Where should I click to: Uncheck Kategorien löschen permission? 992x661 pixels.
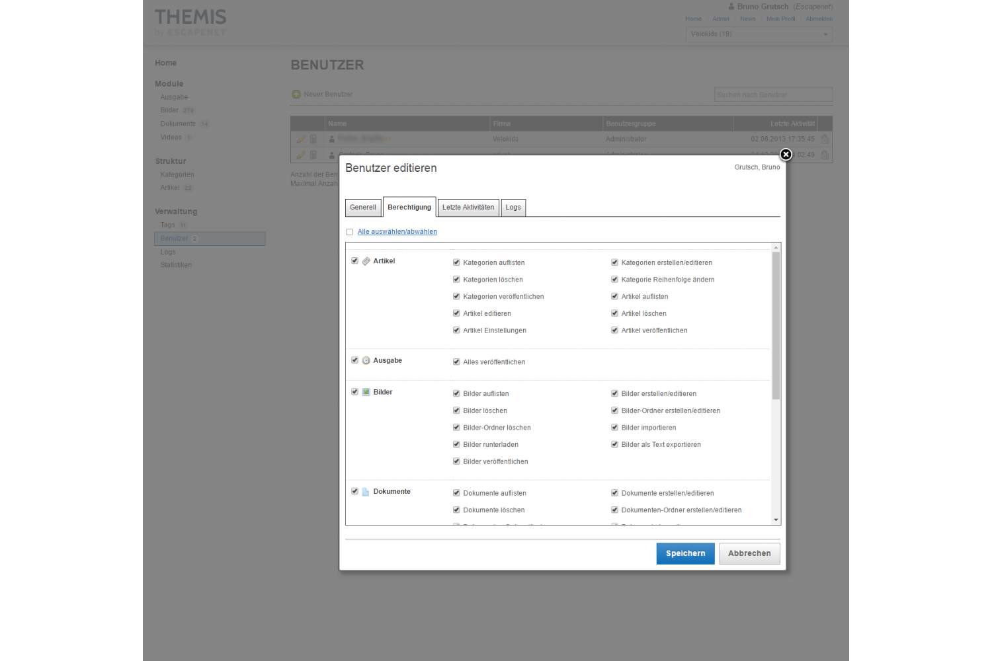point(456,280)
